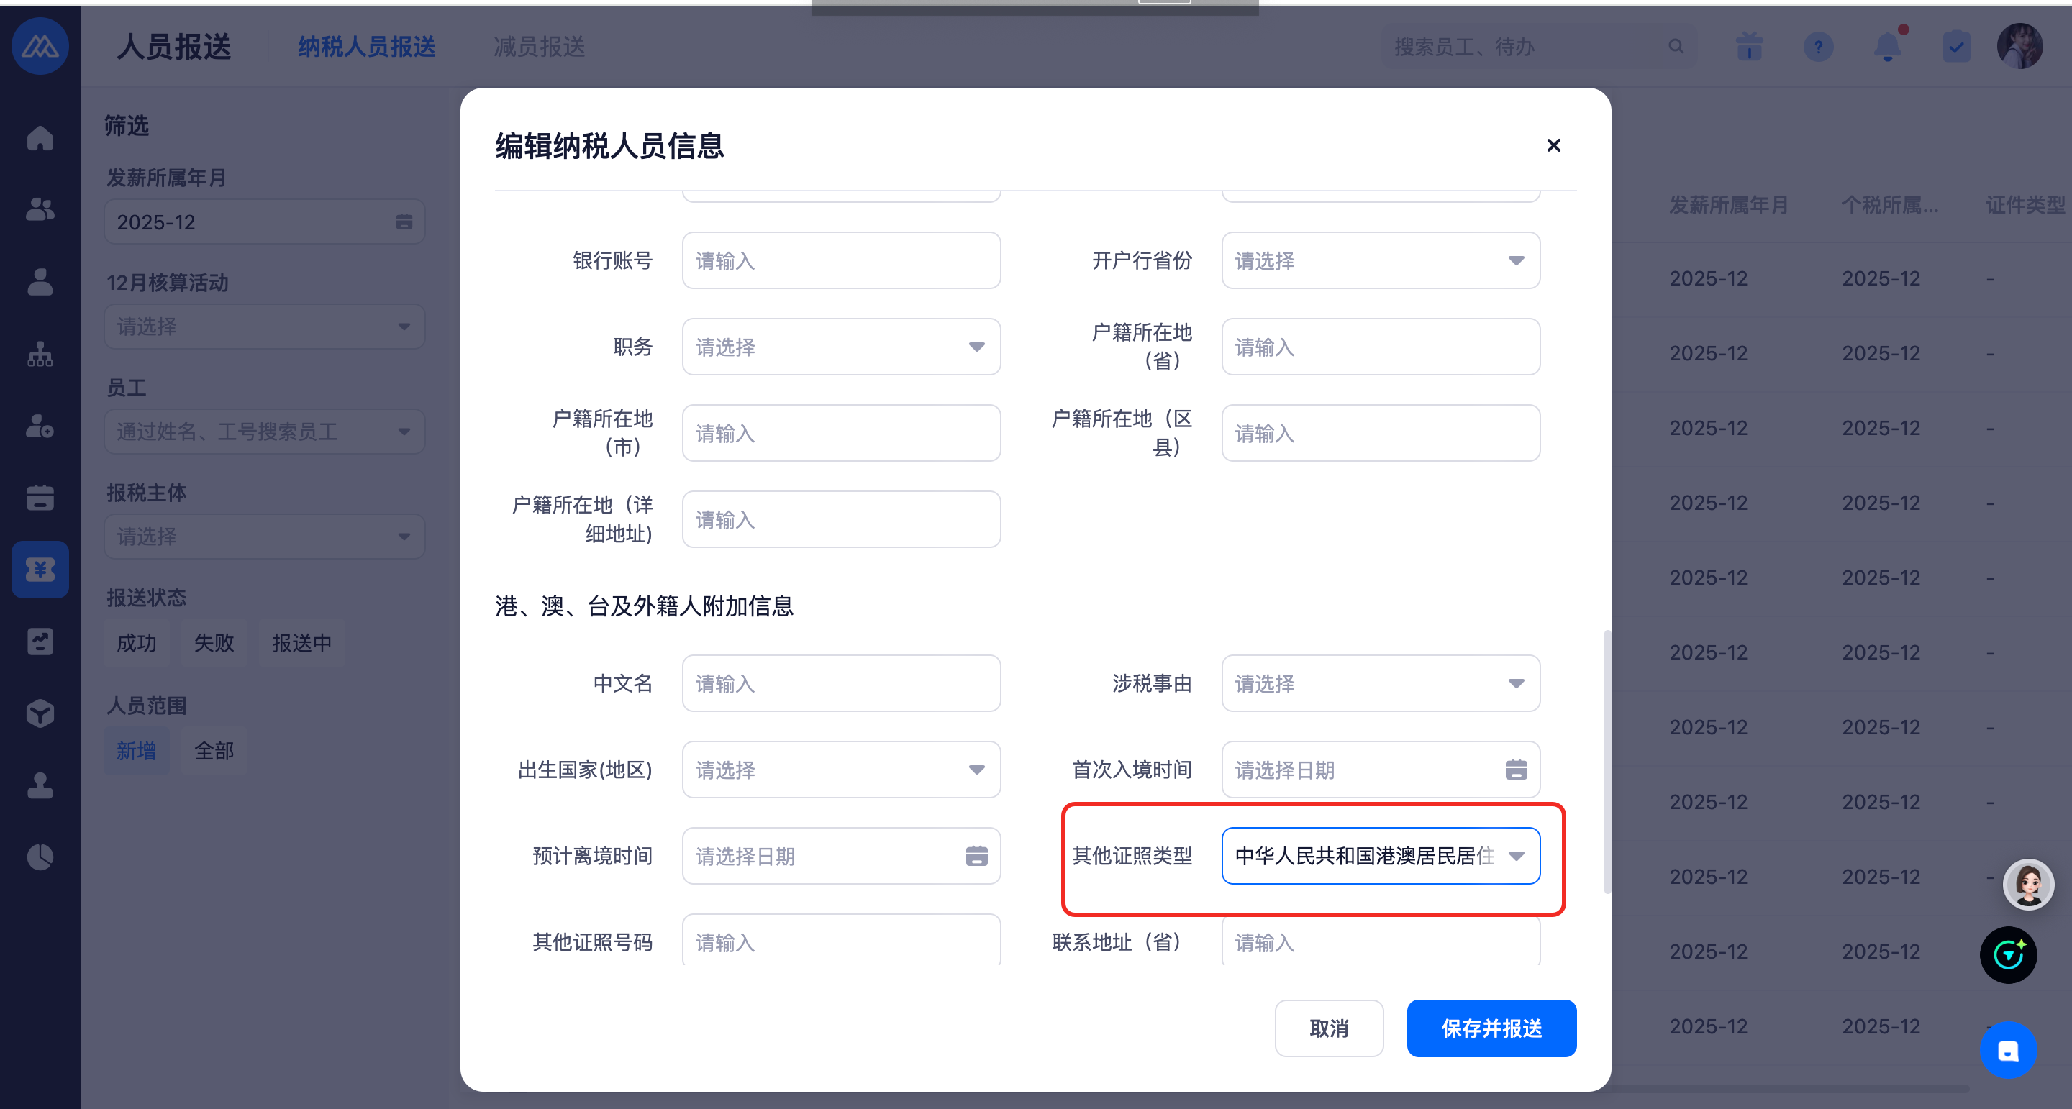
Task: Open the 开户行省份 dropdown
Action: coord(1379,260)
